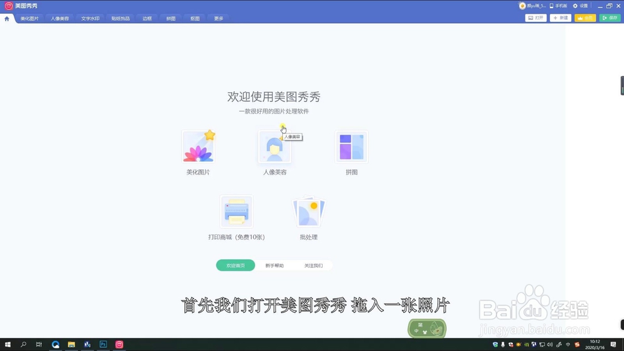Click the NVIDIA tray icon
Viewport: 624px width, 351px height.
tap(527, 344)
